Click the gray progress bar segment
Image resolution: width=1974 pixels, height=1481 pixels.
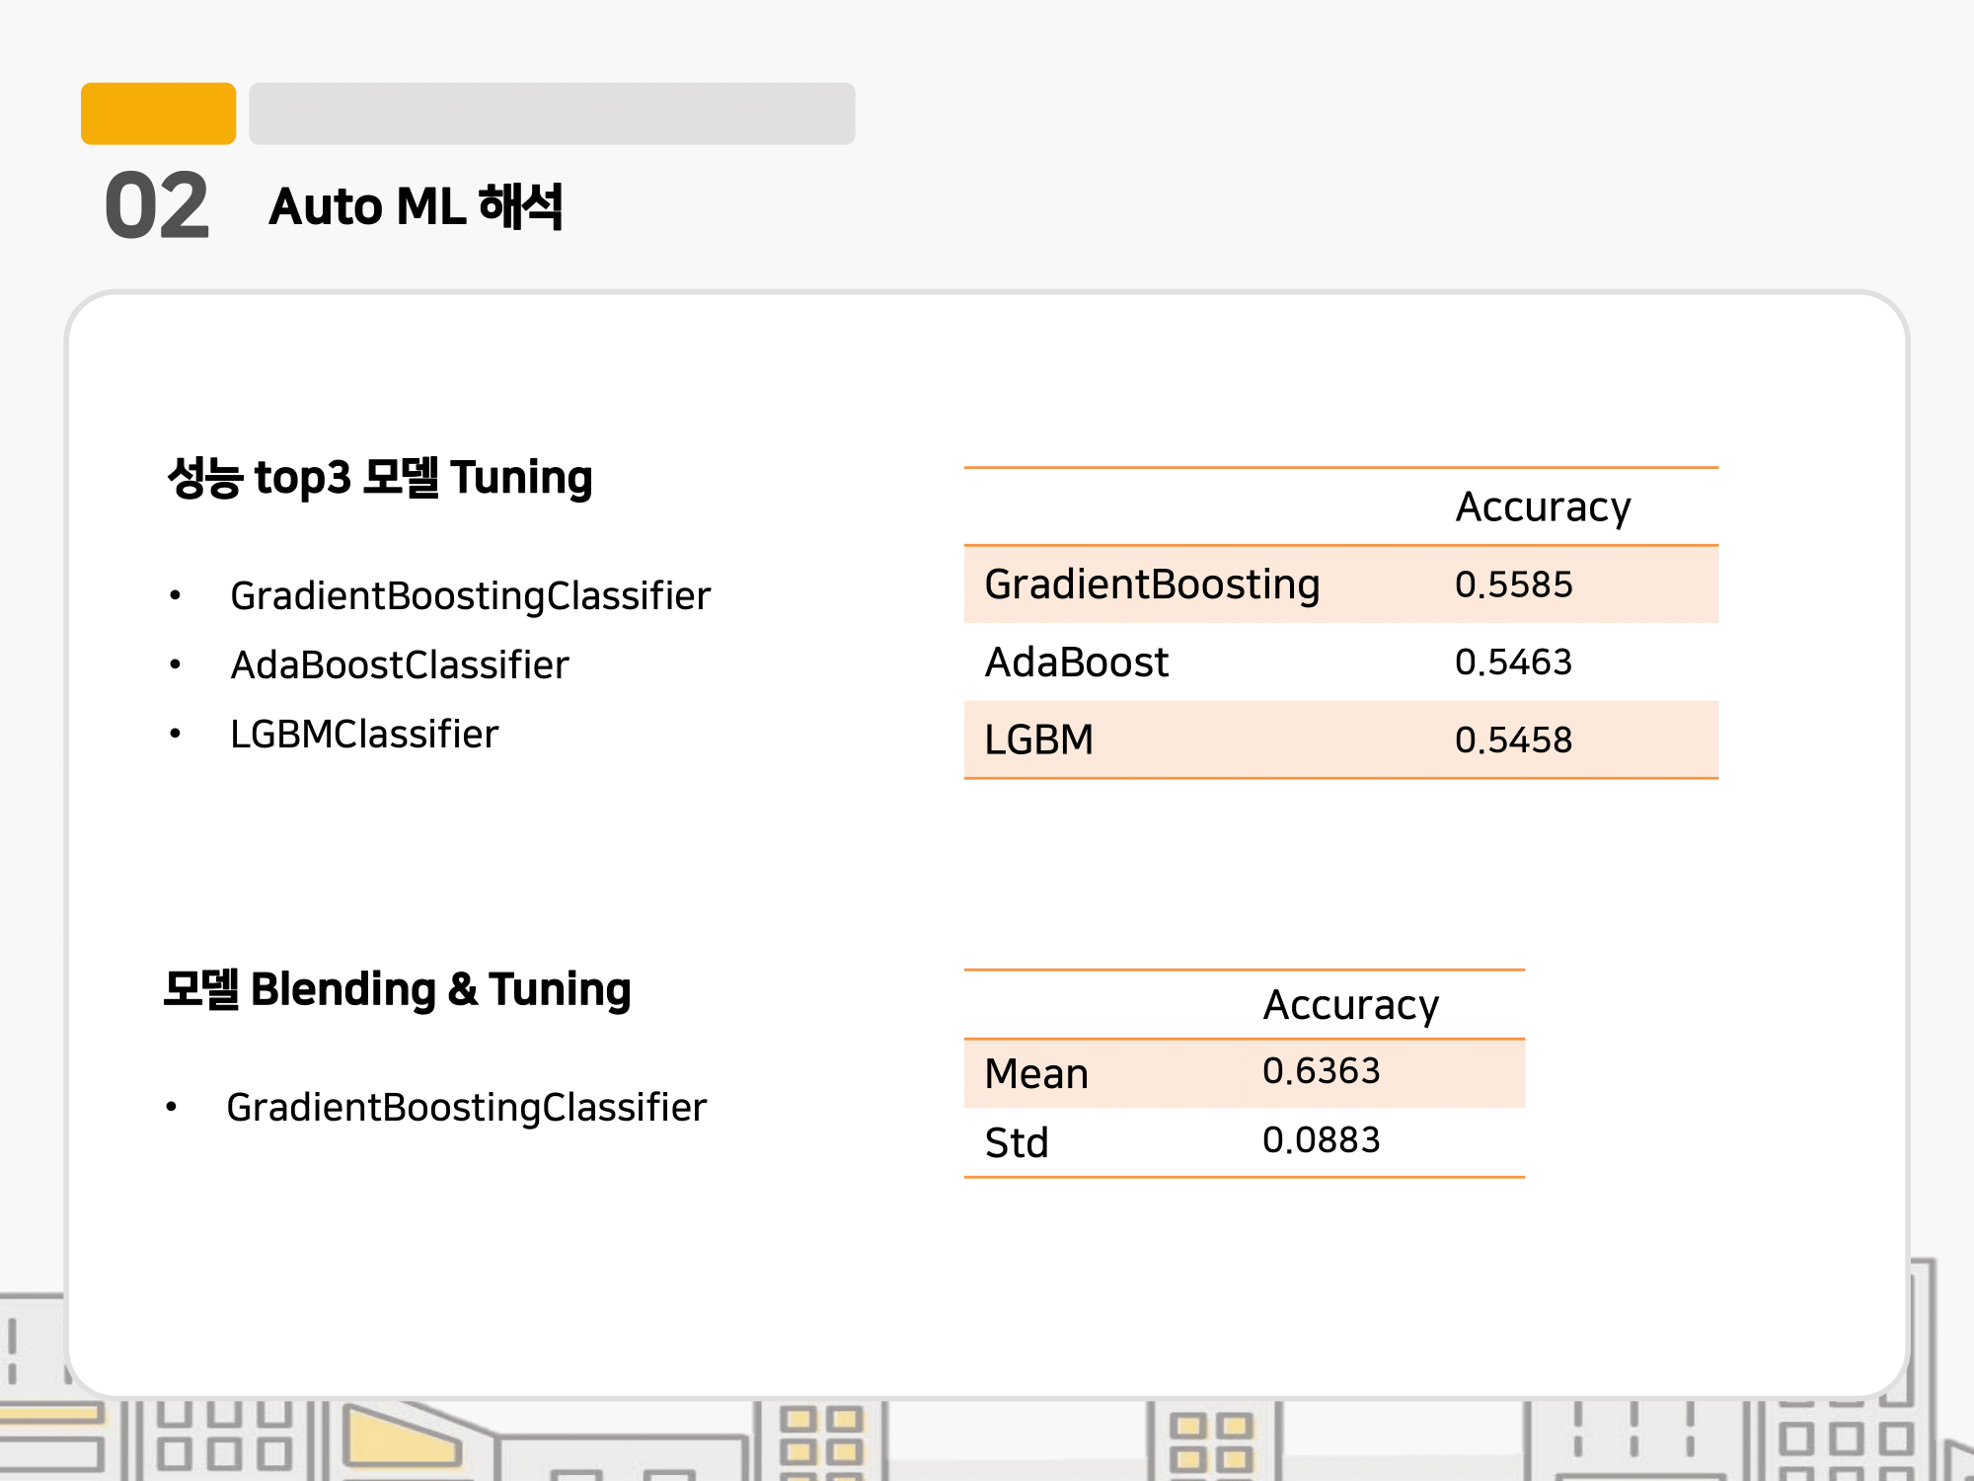pos(551,114)
